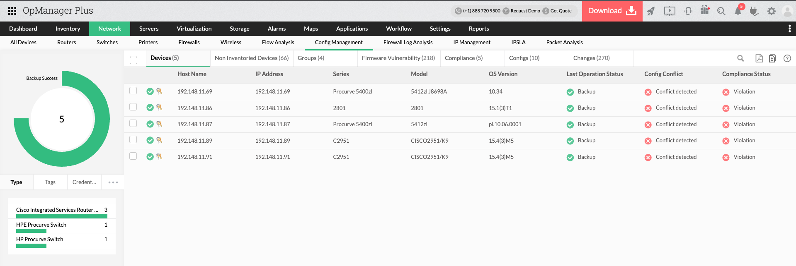Open the help question mark icon
The width and height of the screenshot is (796, 266).
[x=787, y=58]
